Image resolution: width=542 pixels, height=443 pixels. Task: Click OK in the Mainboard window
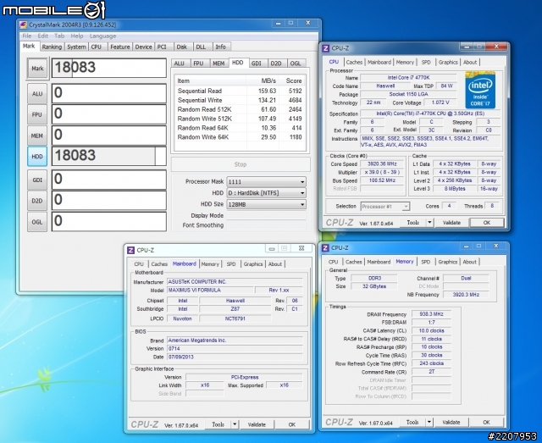pos(291,424)
